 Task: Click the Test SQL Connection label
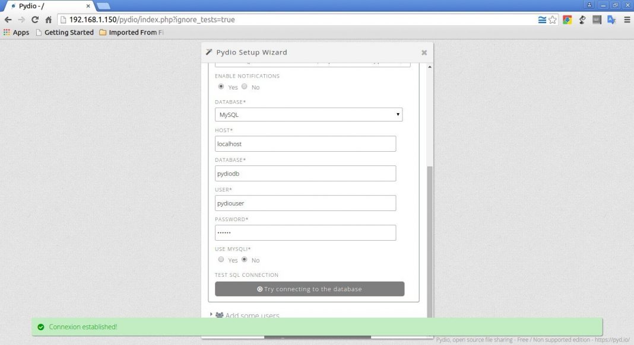[x=246, y=274]
